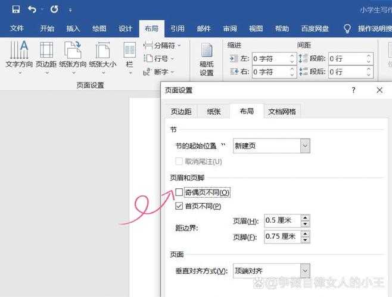The width and height of the screenshot is (392, 297).
Task: Open 纸张大小 paper size tool
Action: (102, 58)
